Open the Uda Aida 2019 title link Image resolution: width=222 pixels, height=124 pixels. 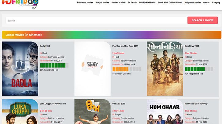119,104
